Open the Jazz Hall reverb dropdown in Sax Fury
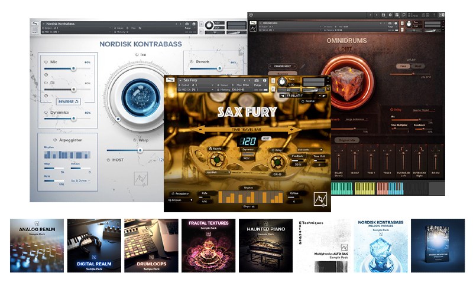 (x=218, y=173)
